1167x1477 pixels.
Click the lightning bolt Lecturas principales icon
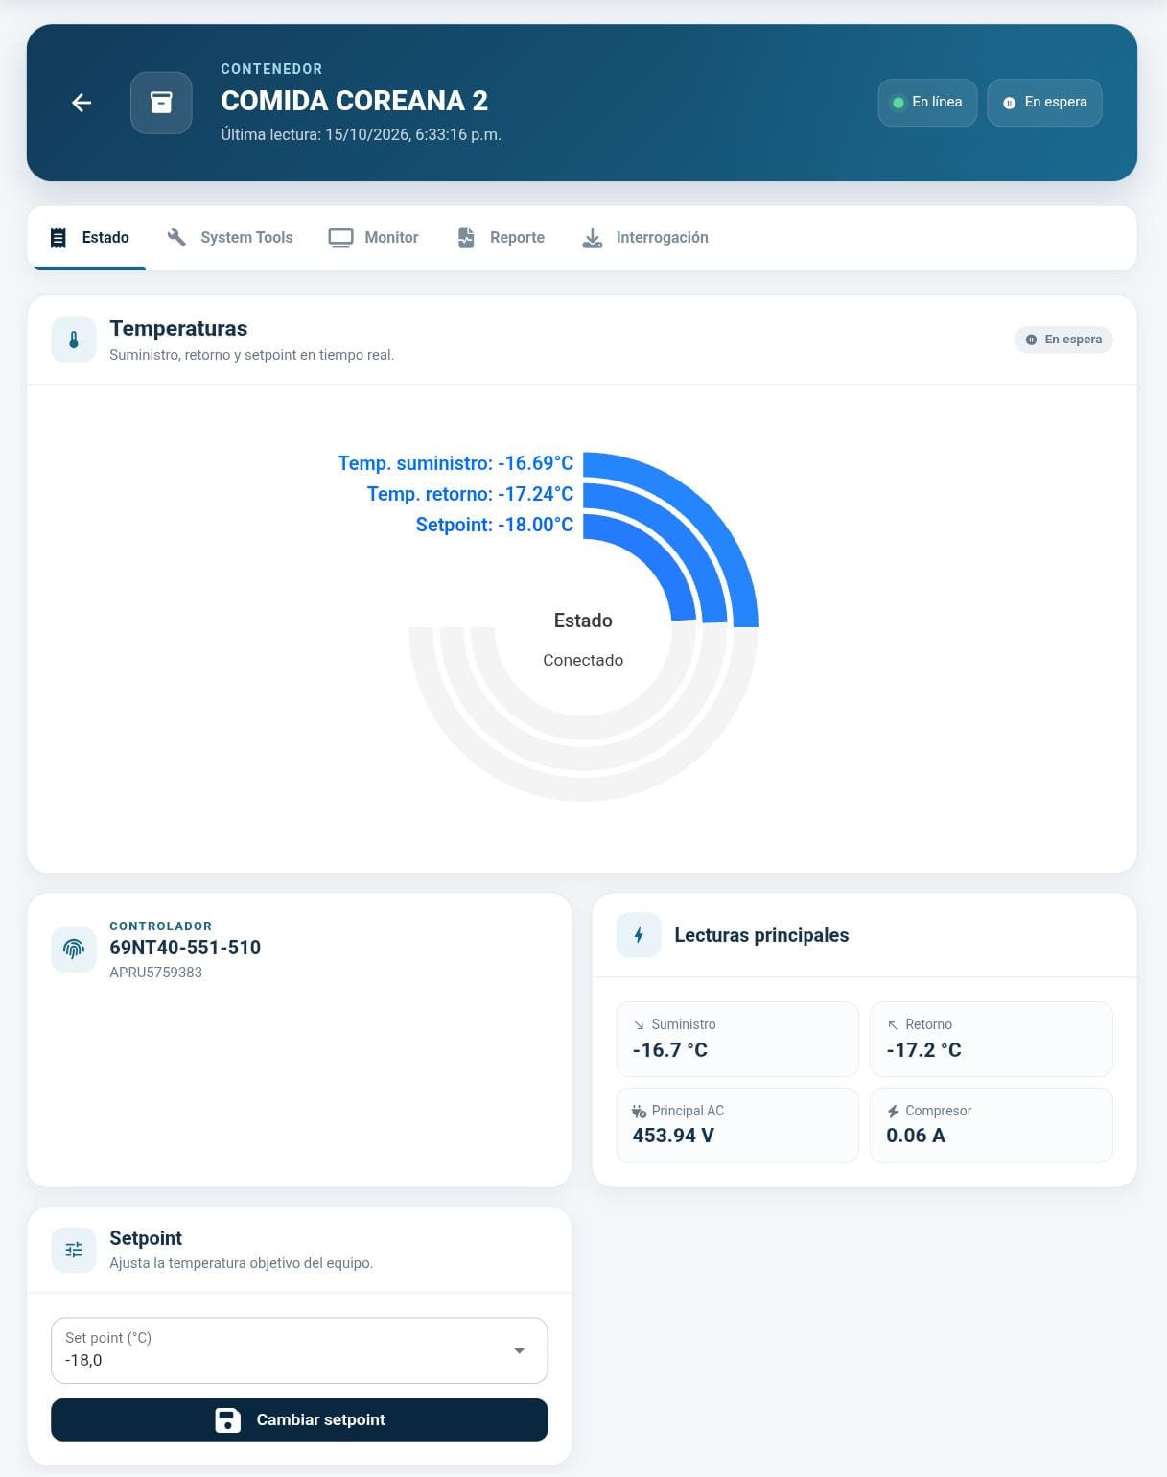[639, 935]
